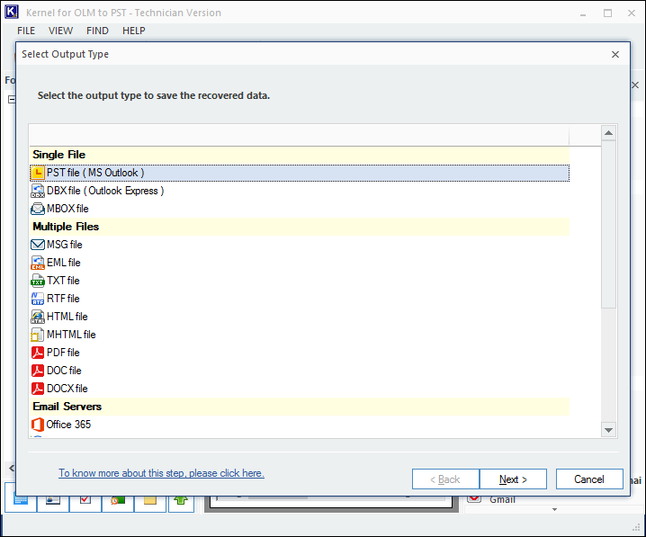Image resolution: width=646 pixels, height=537 pixels.
Task: Open contacts card icon in bottom toolbar
Action: tap(53, 500)
